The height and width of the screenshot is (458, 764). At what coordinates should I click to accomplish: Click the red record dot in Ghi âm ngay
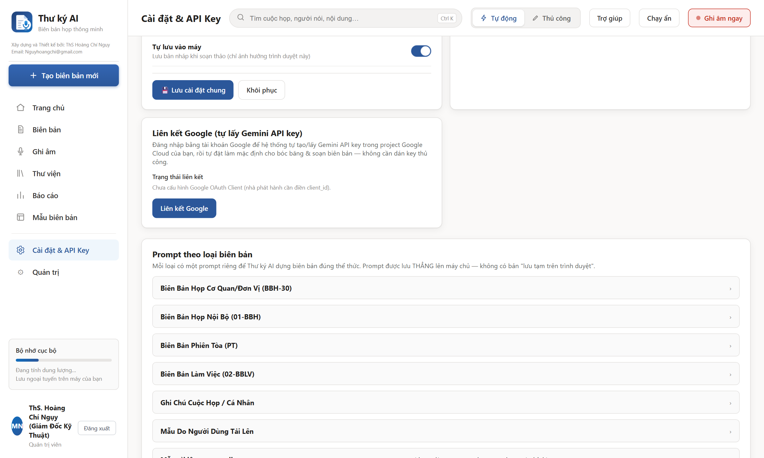coord(698,18)
